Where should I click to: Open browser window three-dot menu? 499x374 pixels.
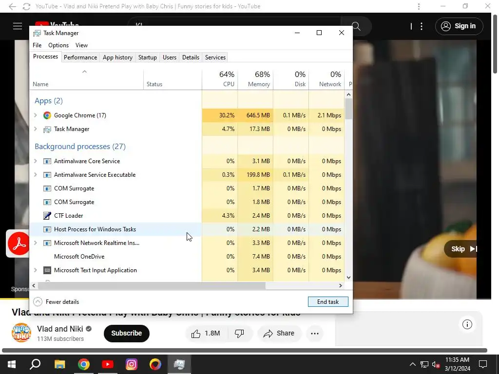click(419, 6)
